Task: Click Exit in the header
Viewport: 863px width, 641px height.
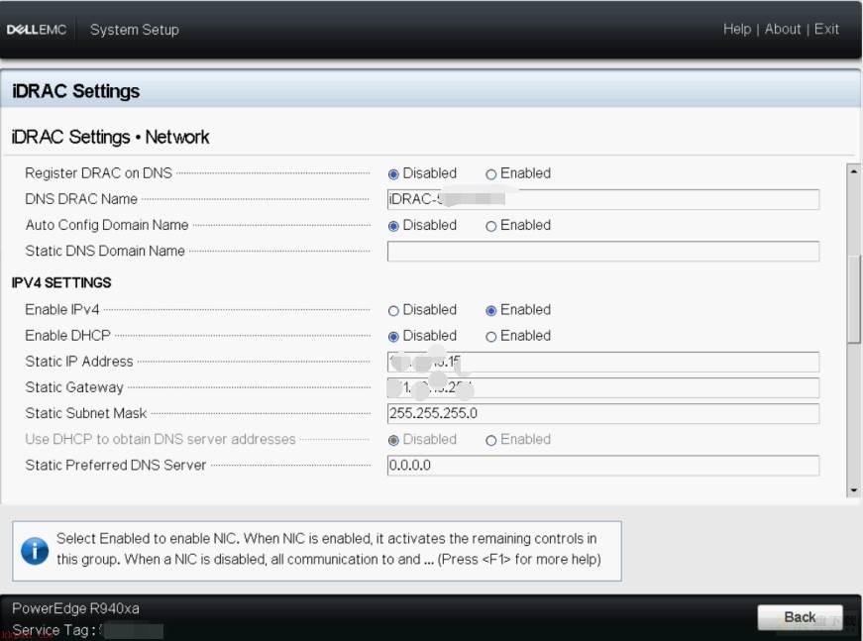Action: [x=826, y=29]
